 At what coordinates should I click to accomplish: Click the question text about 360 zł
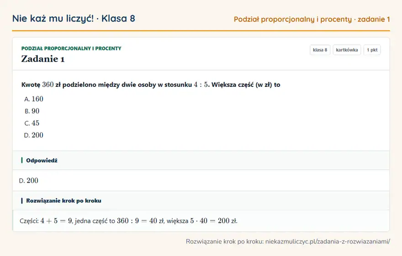click(151, 84)
